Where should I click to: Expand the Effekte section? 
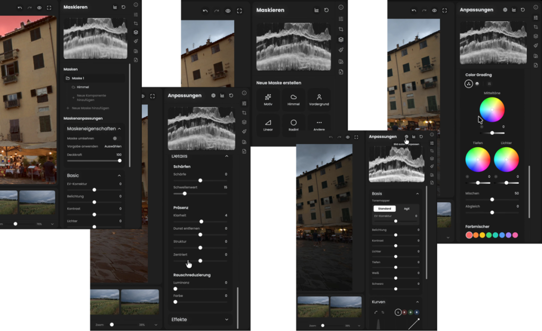pos(227,319)
